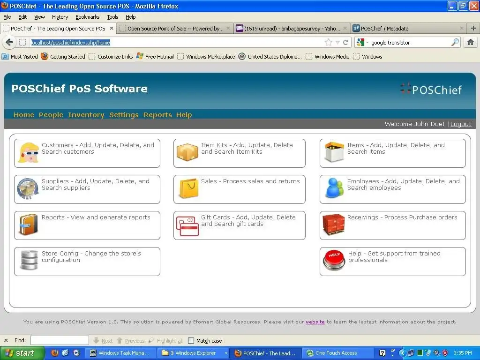The height and width of the screenshot is (360, 480).
Task: Click Settings in the navigation bar
Action: pos(124,114)
